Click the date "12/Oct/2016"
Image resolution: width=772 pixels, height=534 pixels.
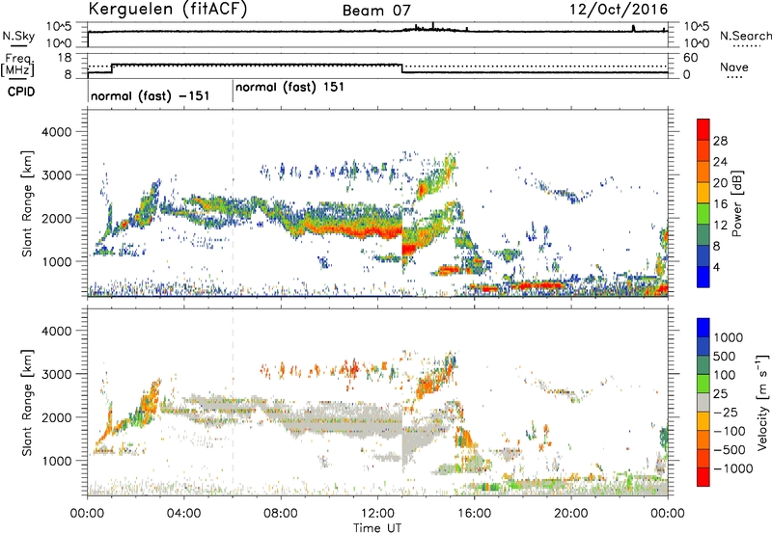[x=619, y=10]
